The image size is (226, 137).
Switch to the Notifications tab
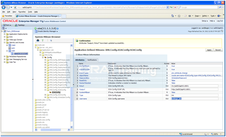coord(92,60)
